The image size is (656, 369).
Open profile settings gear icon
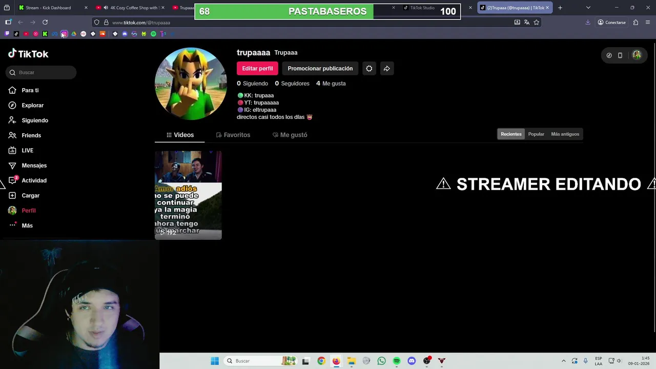(369, 68)
